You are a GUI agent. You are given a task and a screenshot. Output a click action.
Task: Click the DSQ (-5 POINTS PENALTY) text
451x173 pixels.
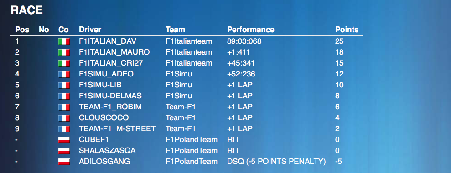(x=276, y=162)
